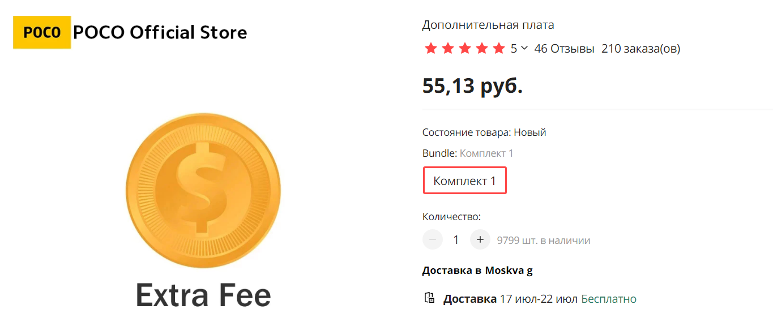
Task: Click the fifth red rating star
Action: point(499,49)
